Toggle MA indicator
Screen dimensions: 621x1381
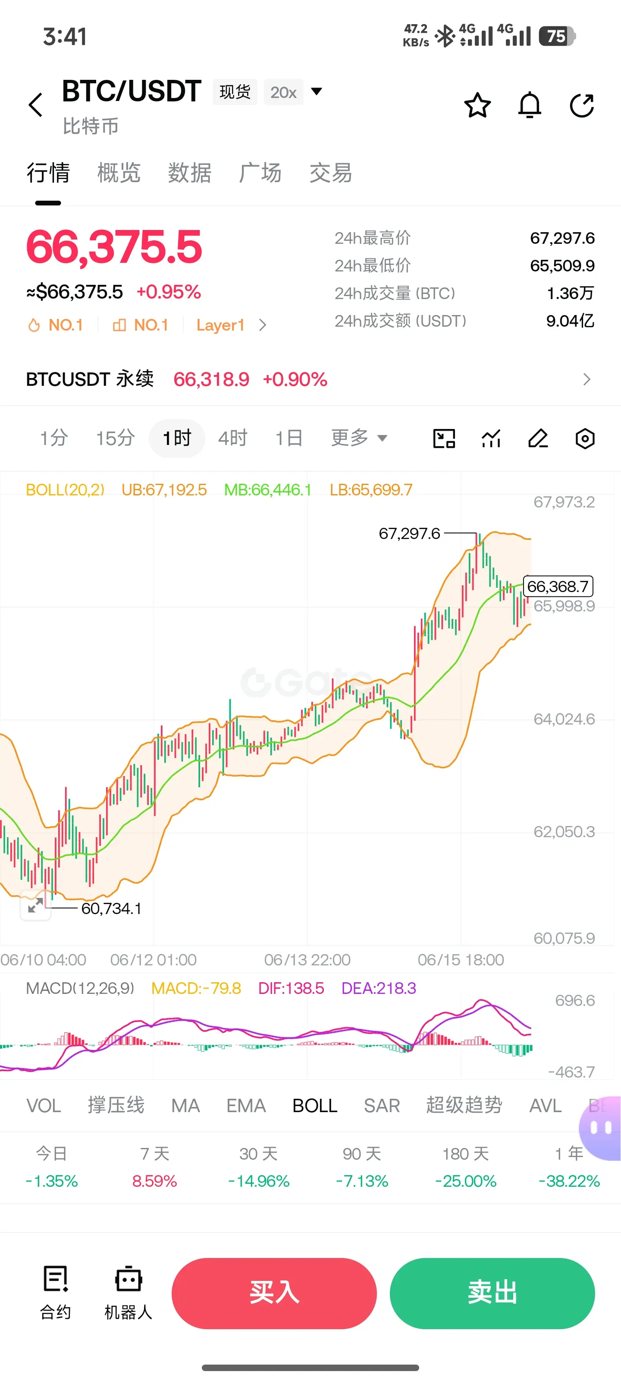(x=185, y=1105)
